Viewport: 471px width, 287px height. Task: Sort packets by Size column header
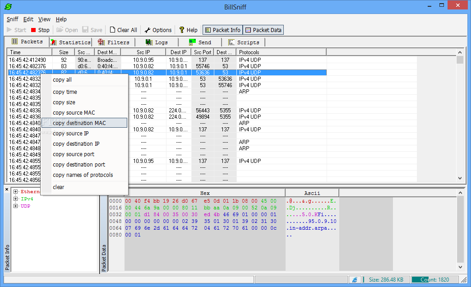pos(63,52)
